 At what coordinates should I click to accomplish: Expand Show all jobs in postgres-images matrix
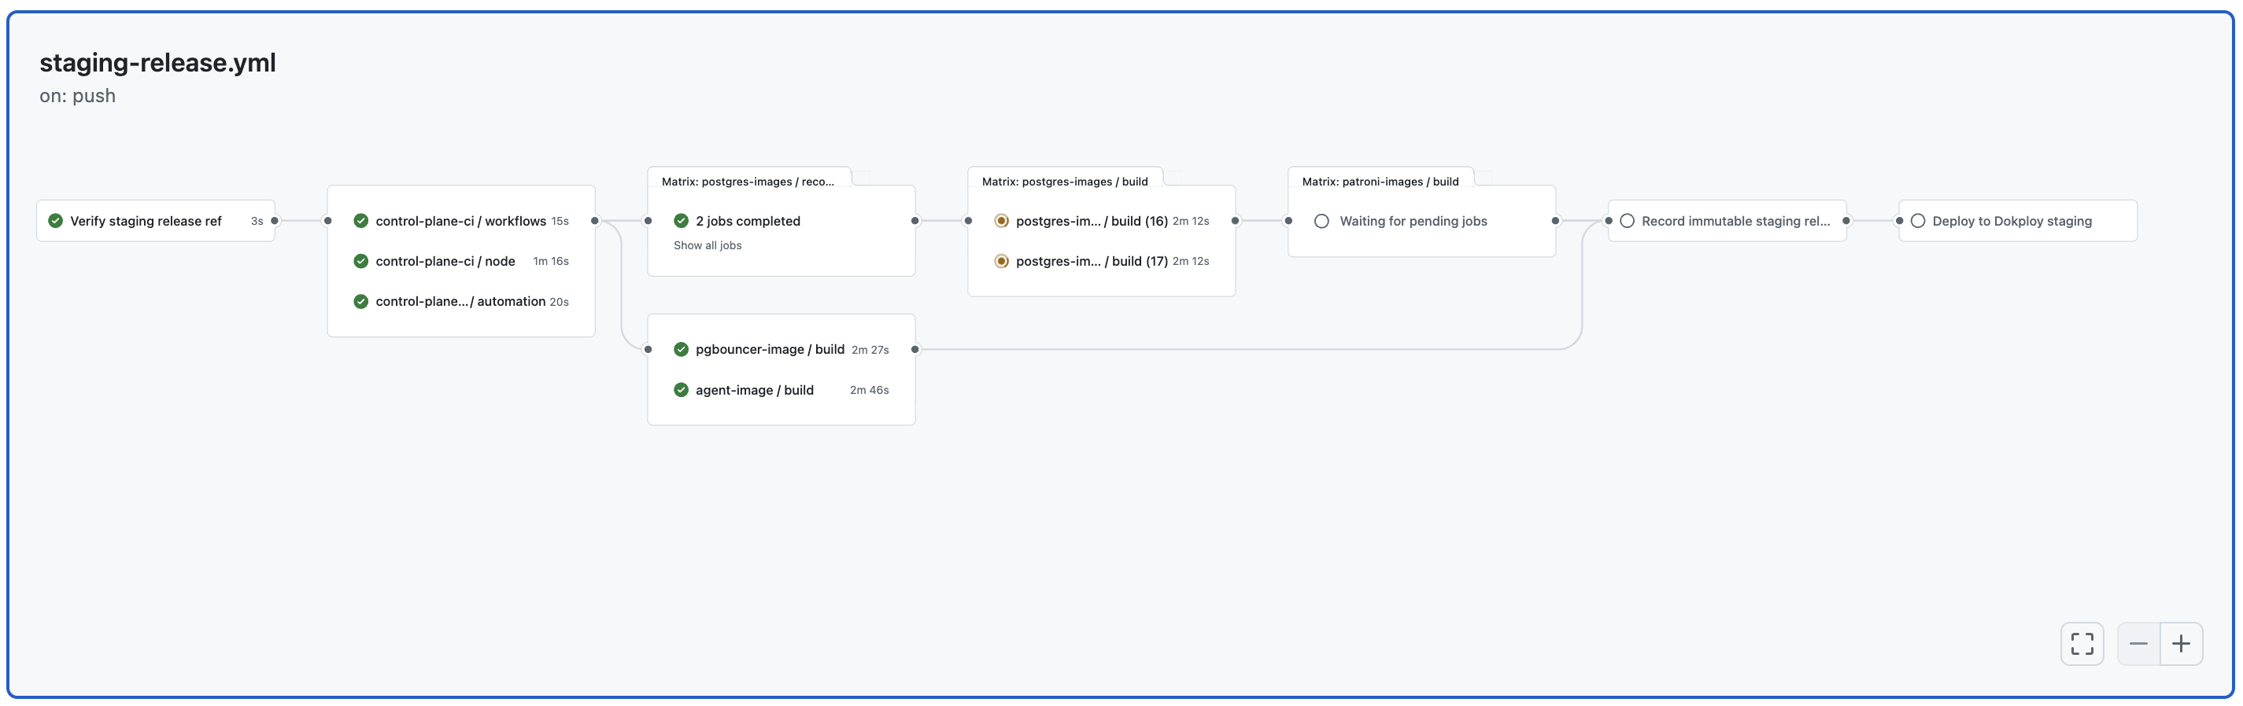pos(708,245)
